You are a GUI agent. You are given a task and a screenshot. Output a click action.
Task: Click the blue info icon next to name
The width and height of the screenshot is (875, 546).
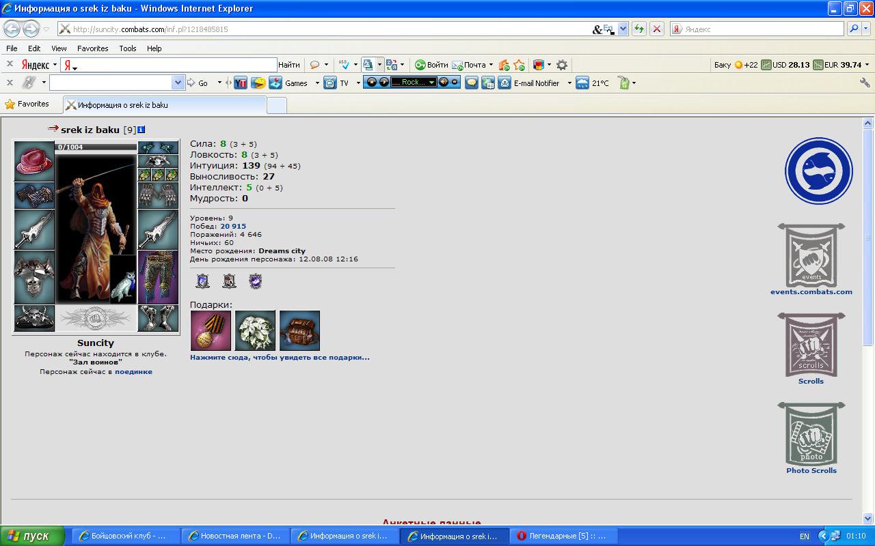141,130
